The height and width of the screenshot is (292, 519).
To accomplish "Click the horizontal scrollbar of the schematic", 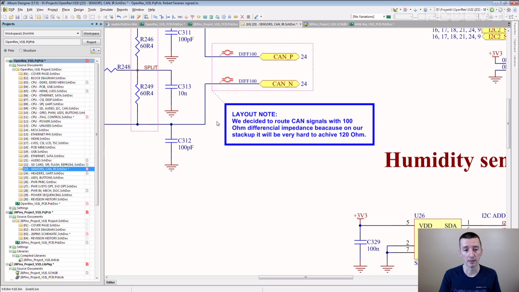I will 305,277.
